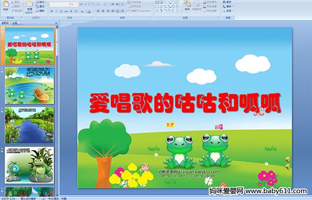
Task: Close the slide thumbnail pane
Action: [x=56, y=23]
